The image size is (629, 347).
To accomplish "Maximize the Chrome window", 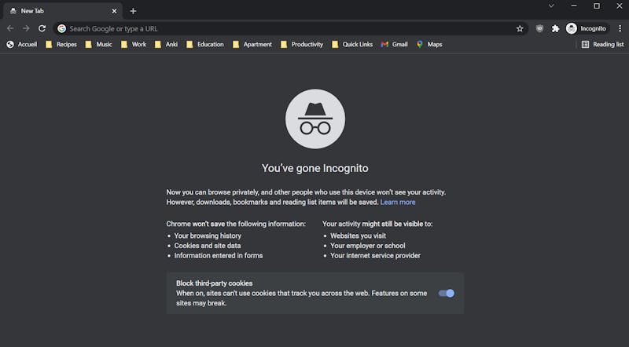I will [x=597, y=5].
